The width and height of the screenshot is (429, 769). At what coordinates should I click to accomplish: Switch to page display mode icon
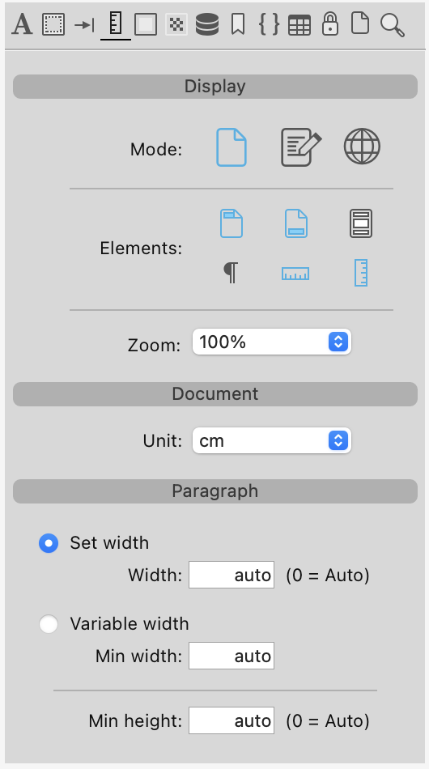[231, 147]
